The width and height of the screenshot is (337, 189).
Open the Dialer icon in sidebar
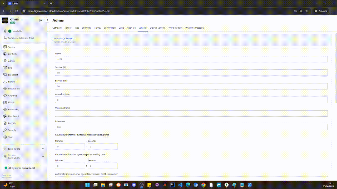point(5,102)
